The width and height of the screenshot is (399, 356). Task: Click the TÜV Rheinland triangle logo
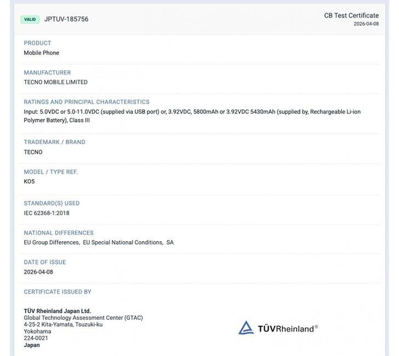(246, 328)
